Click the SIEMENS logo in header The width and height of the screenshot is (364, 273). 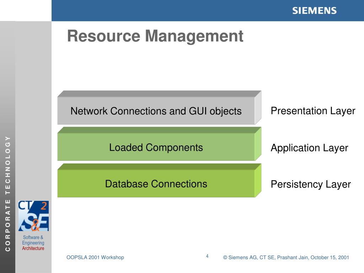(x=314, y=11)
